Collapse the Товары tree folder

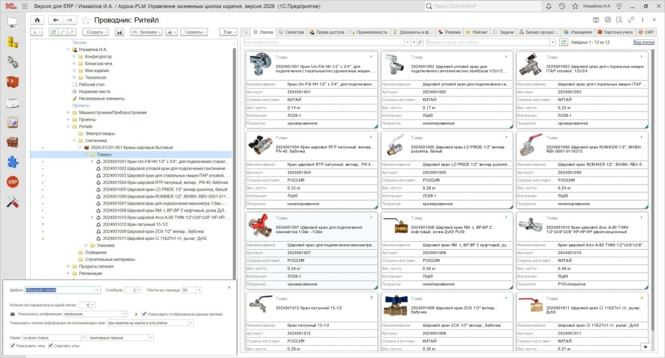point(86,154)
